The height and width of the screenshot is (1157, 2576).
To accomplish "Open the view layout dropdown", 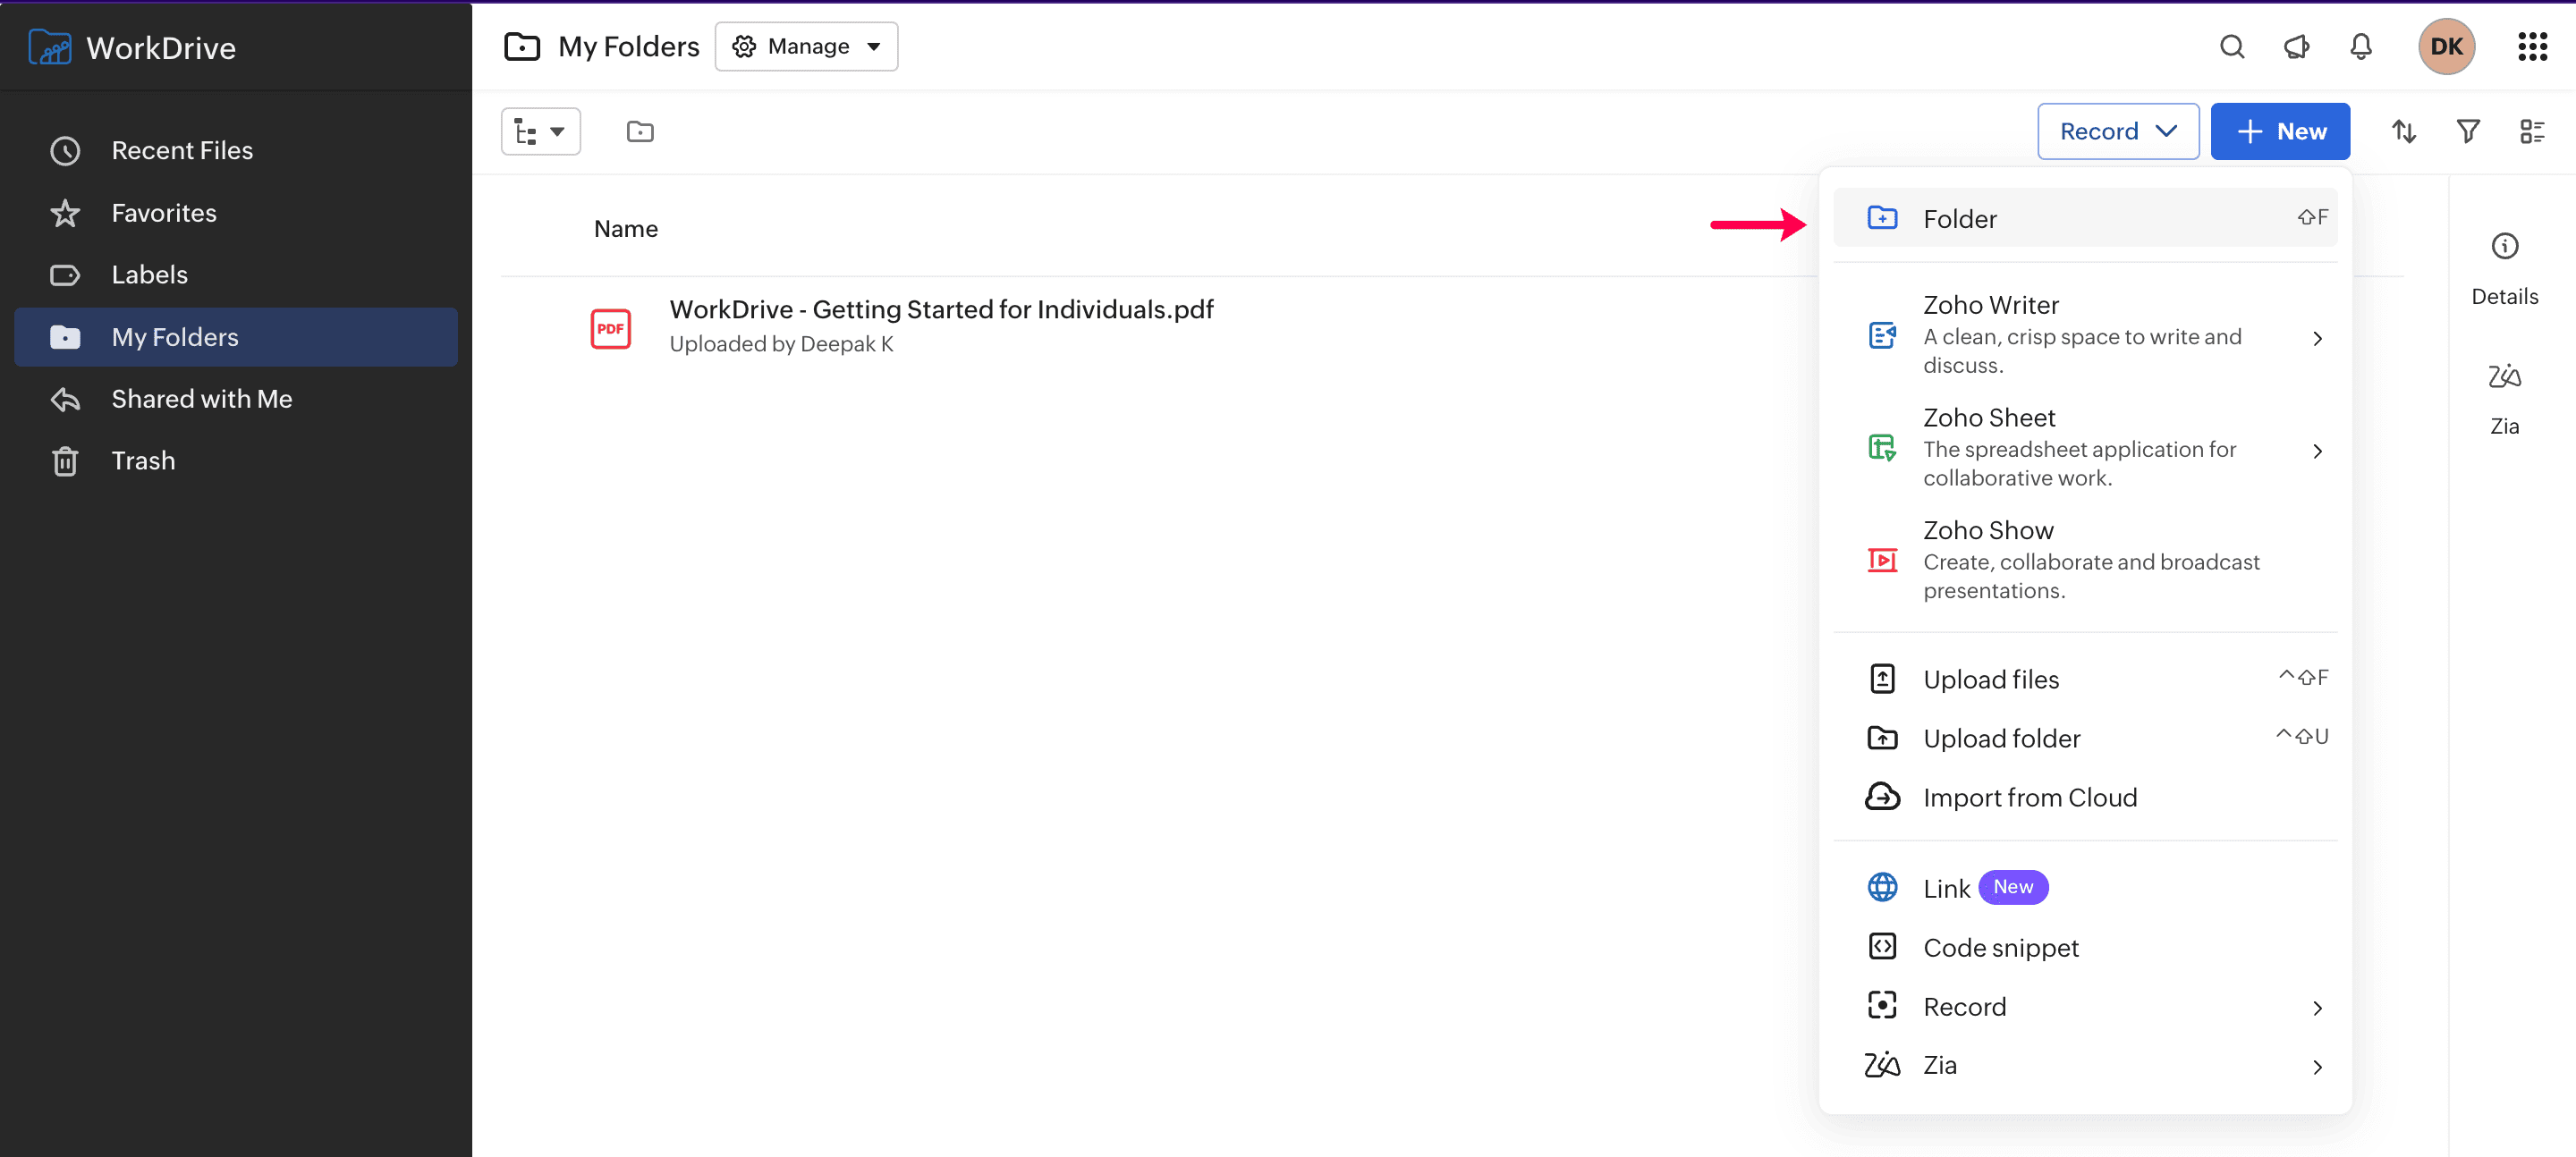I will (x=541, y=131).
